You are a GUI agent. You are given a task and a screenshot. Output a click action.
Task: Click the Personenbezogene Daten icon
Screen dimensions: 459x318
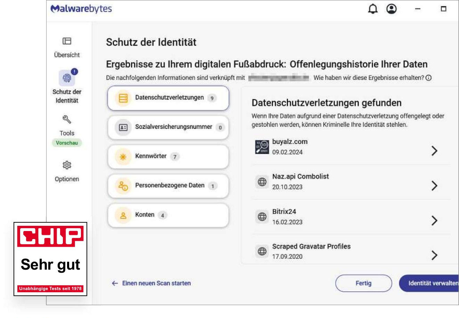[x=123, y=186]
